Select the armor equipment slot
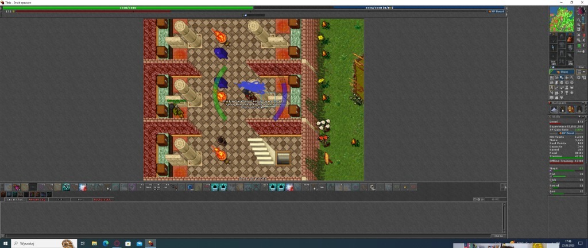This screenshot has height=248, width=588. click(562, 45)
